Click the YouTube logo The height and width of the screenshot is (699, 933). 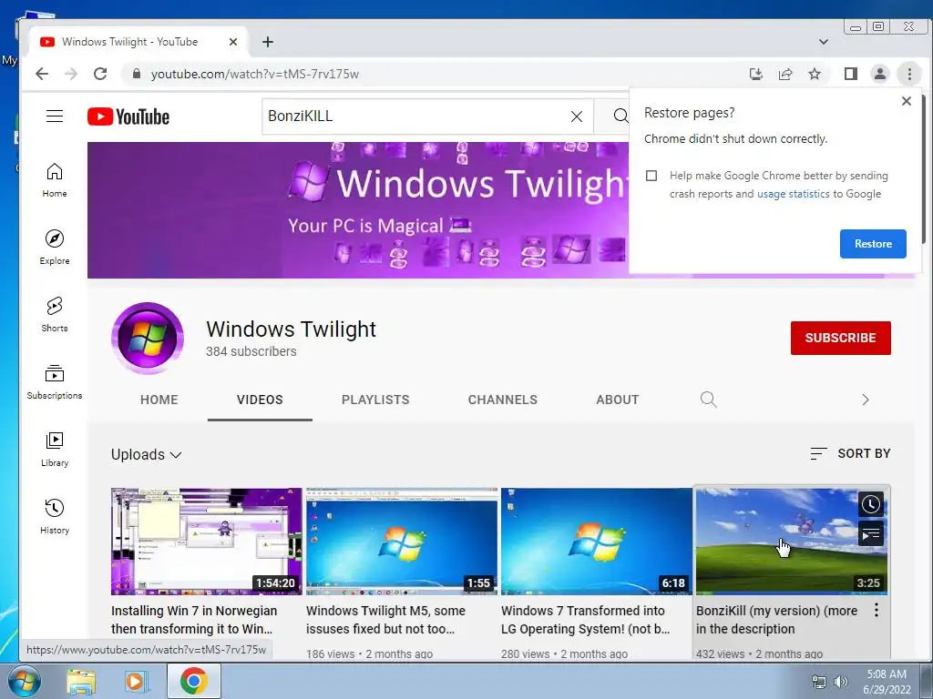click(x=128, y=116)
